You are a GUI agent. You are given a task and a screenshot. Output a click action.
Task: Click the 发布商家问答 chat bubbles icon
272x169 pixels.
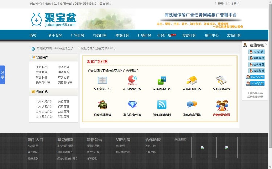pyautogui.click(x=192, y=104)
